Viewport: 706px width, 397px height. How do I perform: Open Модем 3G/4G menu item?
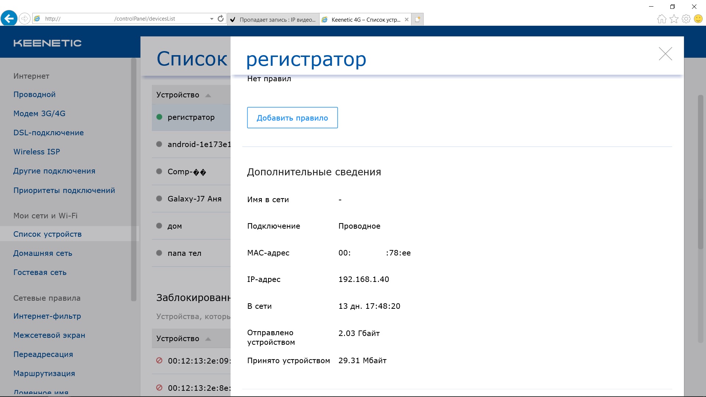pyautogui.click(x=39, y=114)
